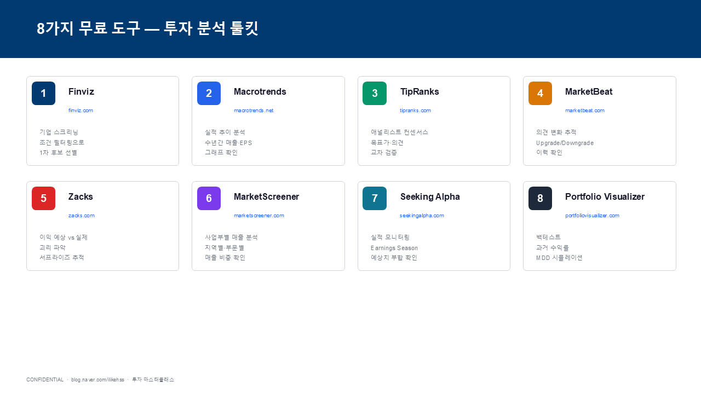
Task: Click the text '목표가·의견'
Action: 387,142
